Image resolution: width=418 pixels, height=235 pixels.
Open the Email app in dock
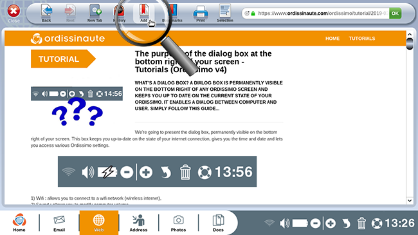59,223
